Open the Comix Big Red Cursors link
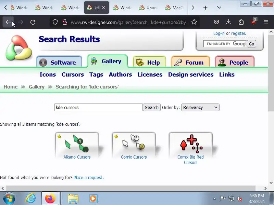274x205 pixels. [x=190, y=160]
